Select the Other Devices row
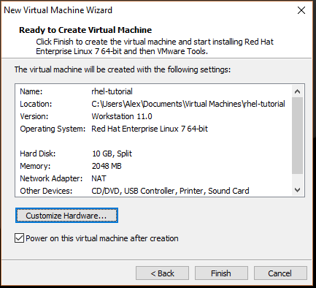Image resolution: width=316 pixels, height=288 pixels. [153, 191]
